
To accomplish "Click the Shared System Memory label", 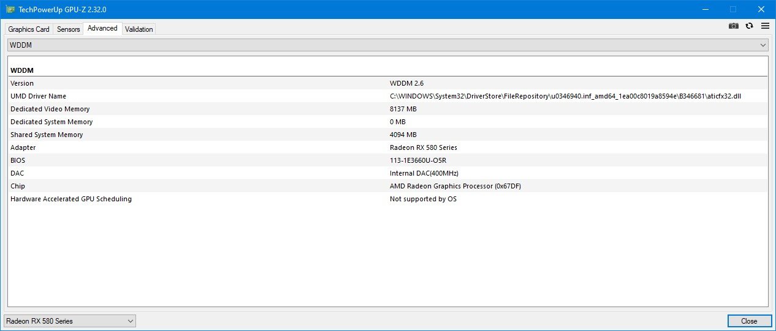I will pyautogui.click(x=47, y=135).
